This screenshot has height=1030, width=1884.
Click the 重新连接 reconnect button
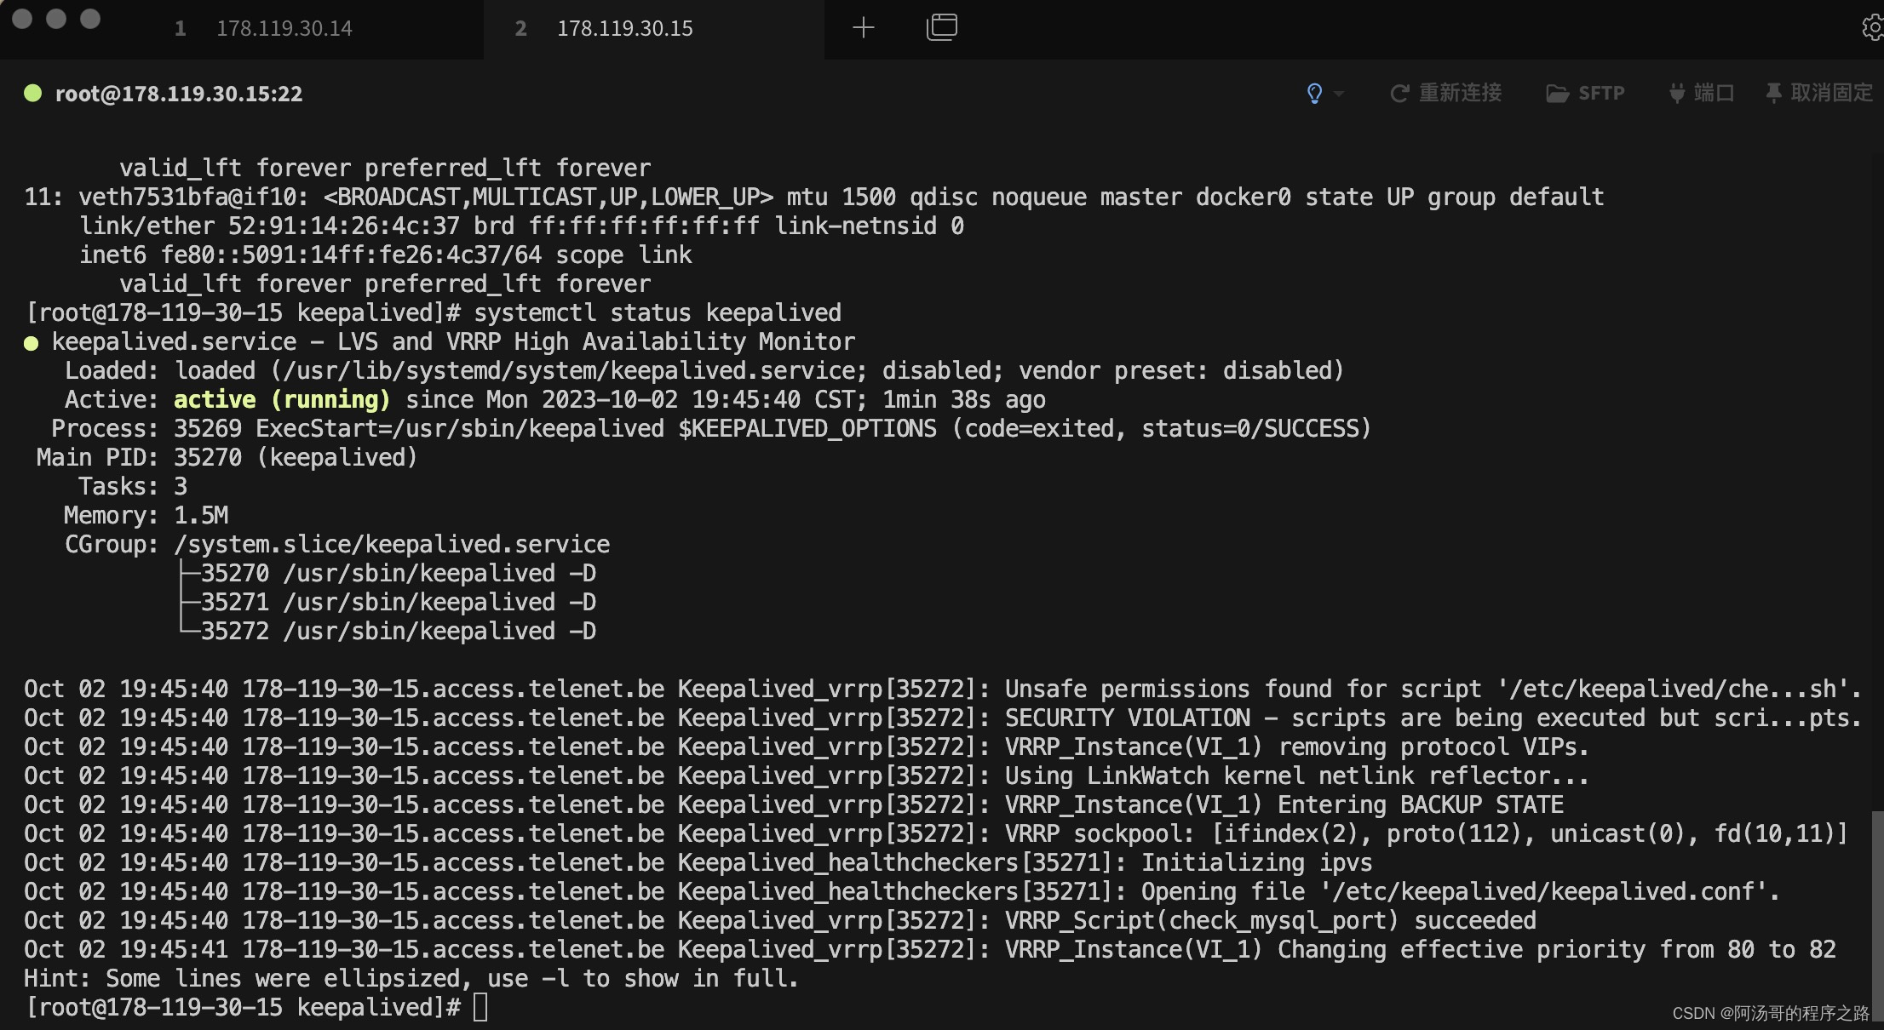(1445, 93)
